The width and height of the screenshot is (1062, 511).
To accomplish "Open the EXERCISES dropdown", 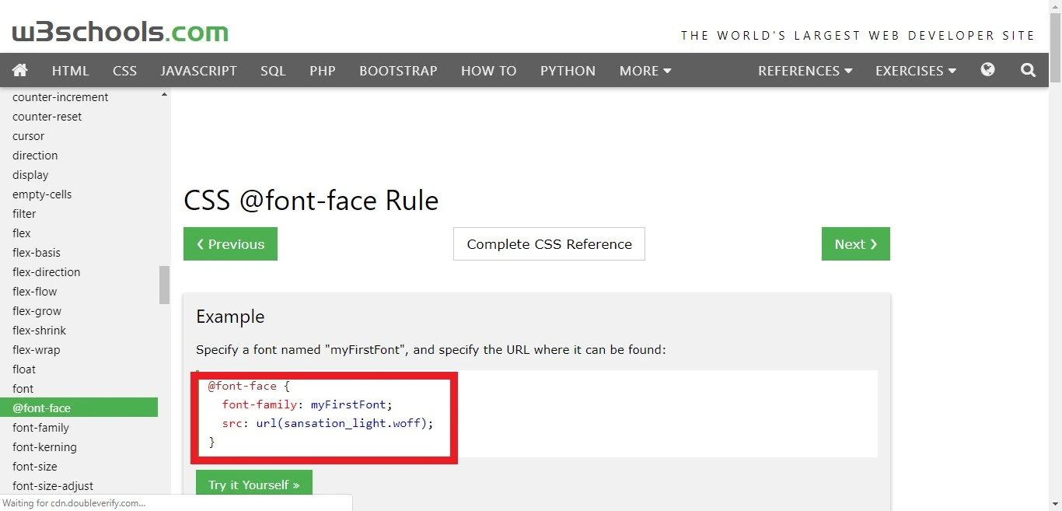I will click(x=915, y=71).
